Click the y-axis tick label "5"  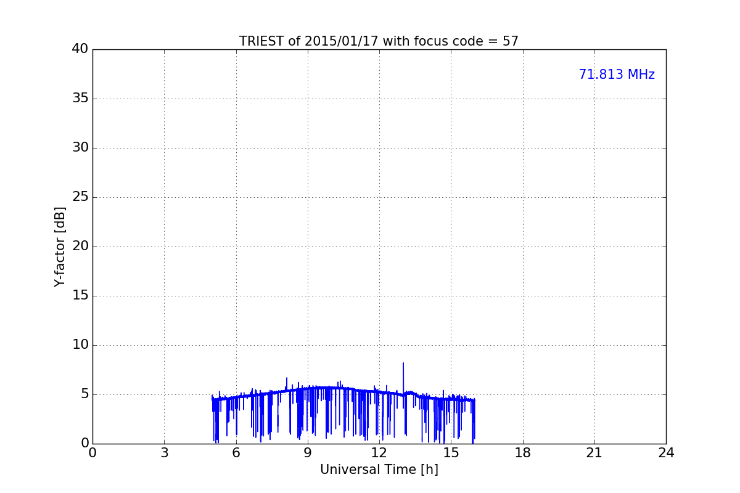tap(84, 394)
